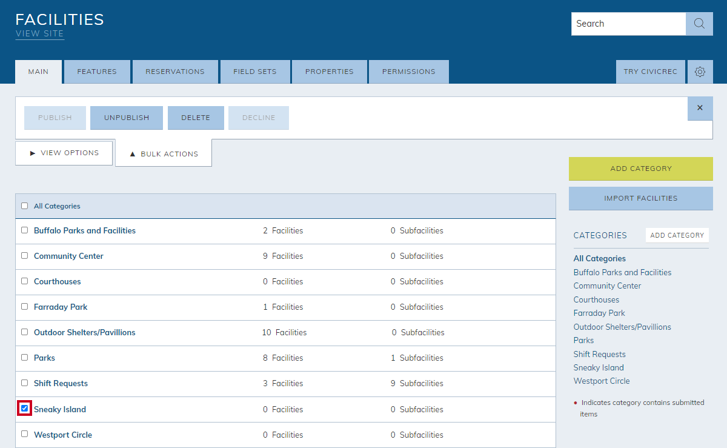Open the Reservations tab
The height and width of the screenshot is (448, 727).
(175, 72)
